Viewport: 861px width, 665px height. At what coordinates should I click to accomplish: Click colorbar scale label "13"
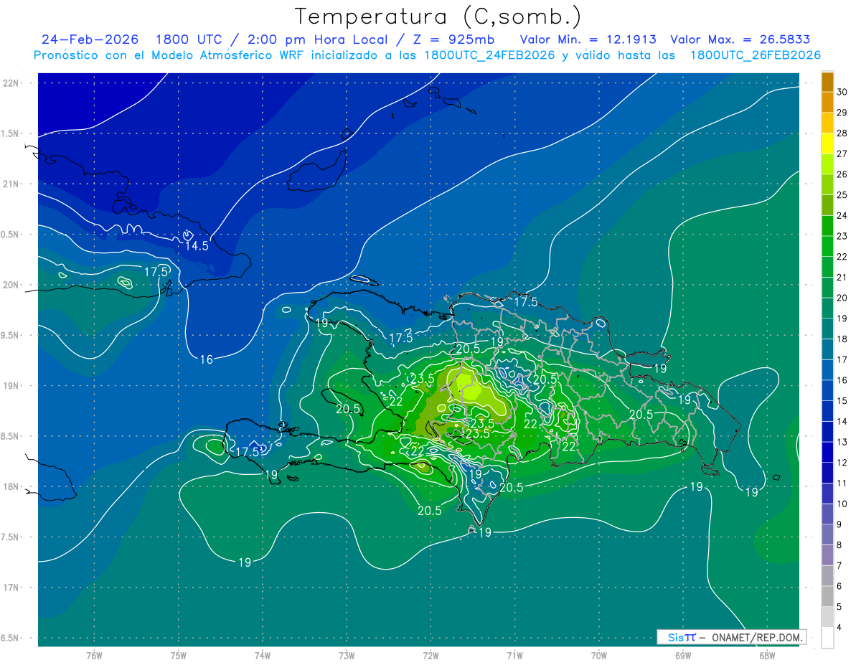click(843, 442)
